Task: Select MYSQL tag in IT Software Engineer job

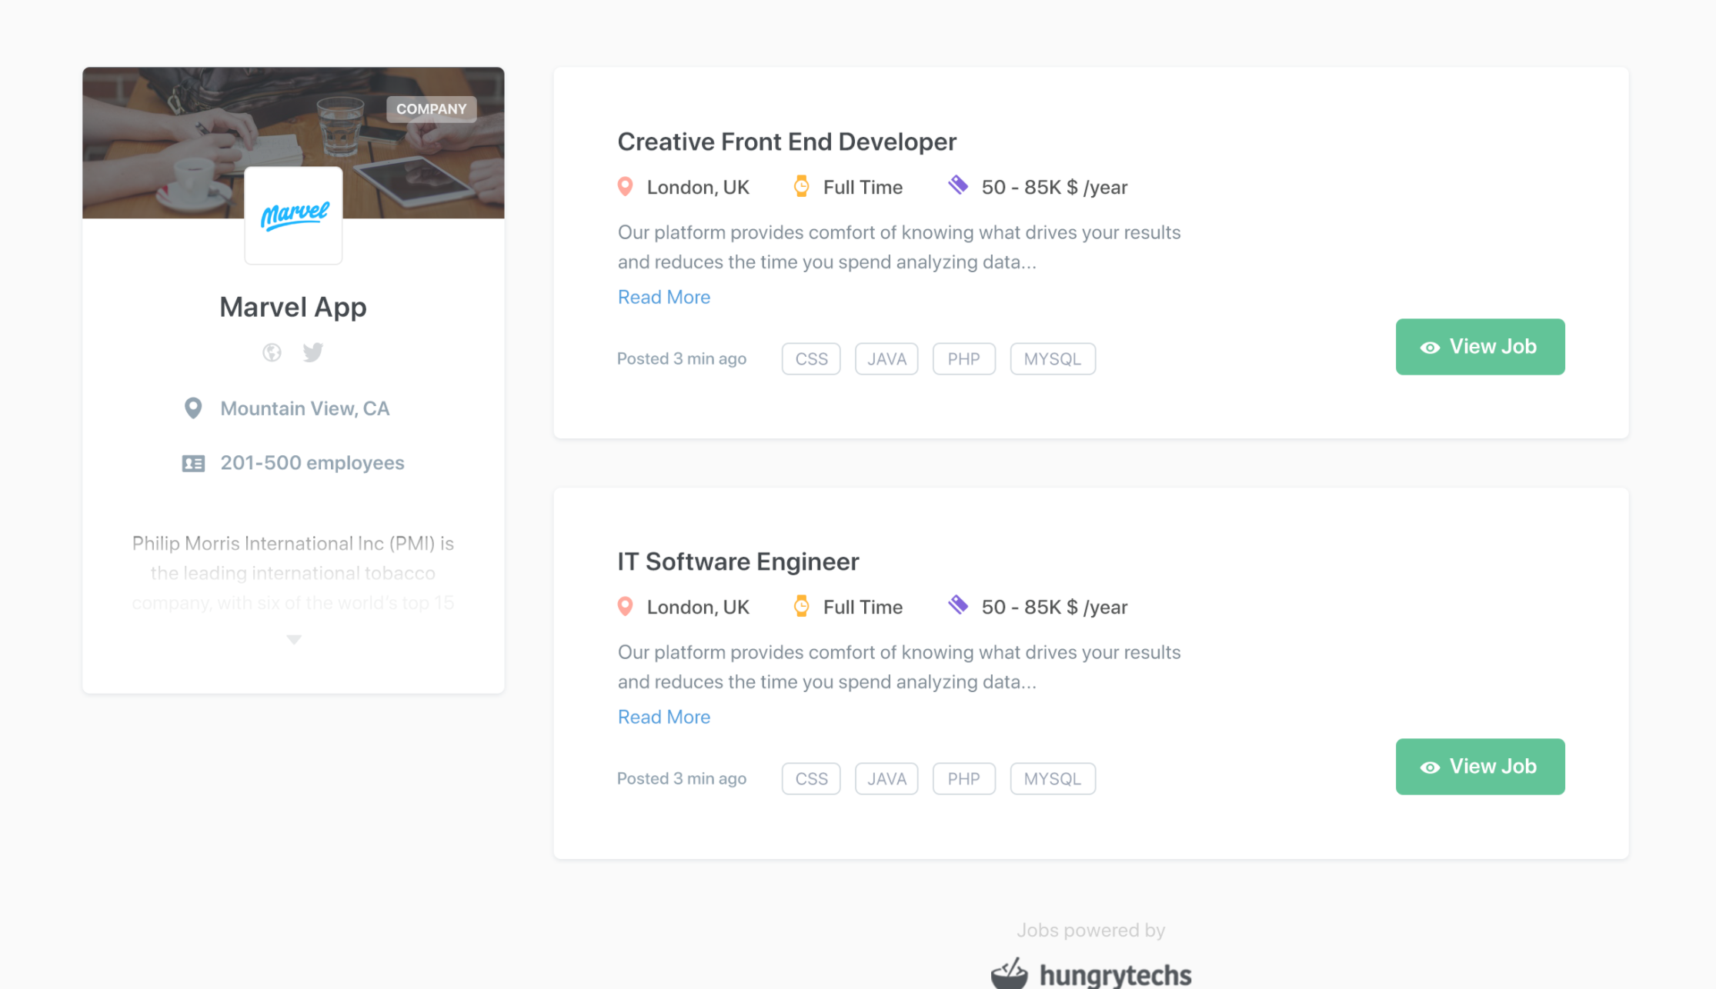Action: (1053, 779)
